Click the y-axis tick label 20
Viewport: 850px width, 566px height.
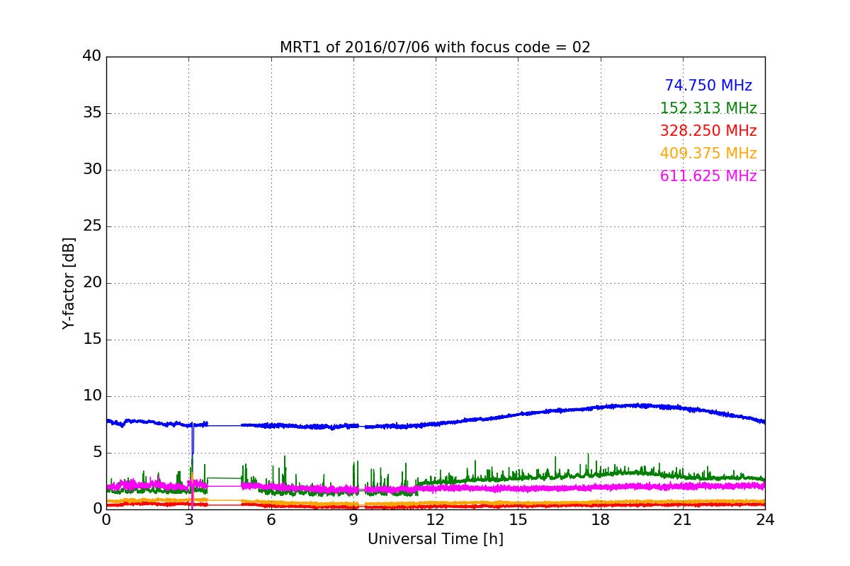(92, 283)
